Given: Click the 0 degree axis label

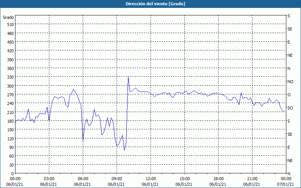Looking at the screenshot, I should click(13, 174).
